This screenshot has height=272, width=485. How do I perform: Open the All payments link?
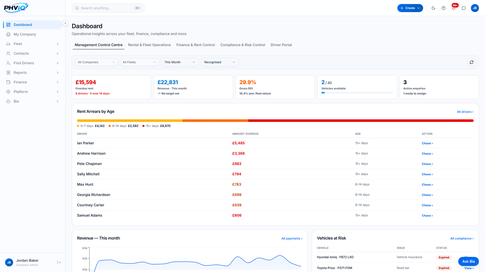click(x=292, y=238)
